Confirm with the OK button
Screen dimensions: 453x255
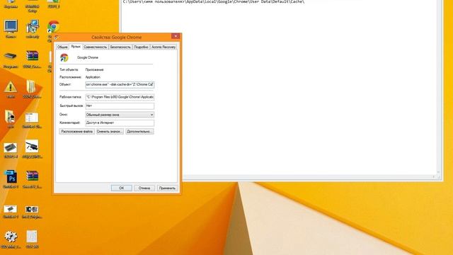[x=121, y=188]
